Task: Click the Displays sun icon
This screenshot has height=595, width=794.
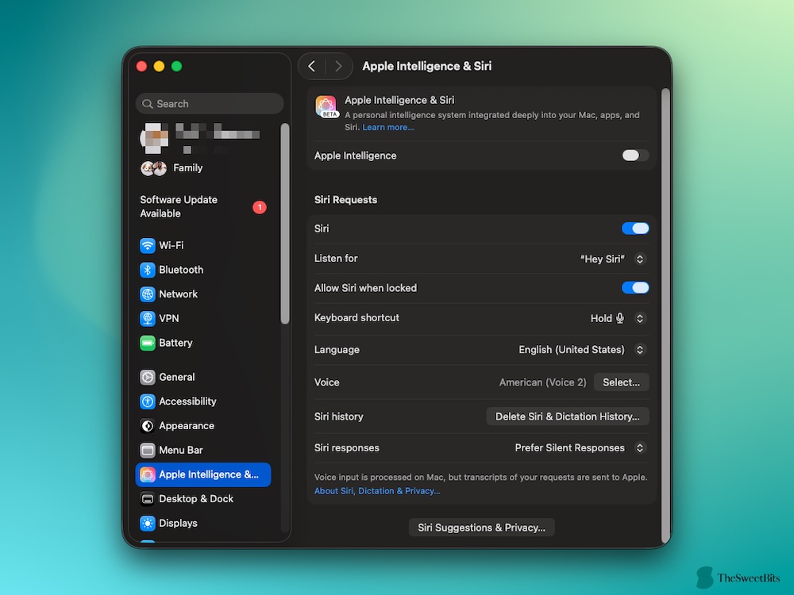Action: [x=148, y=524]
